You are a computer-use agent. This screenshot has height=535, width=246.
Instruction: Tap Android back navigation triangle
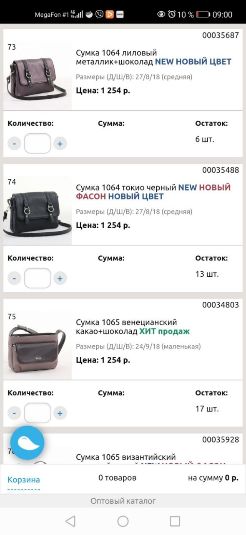coord(70,521)
